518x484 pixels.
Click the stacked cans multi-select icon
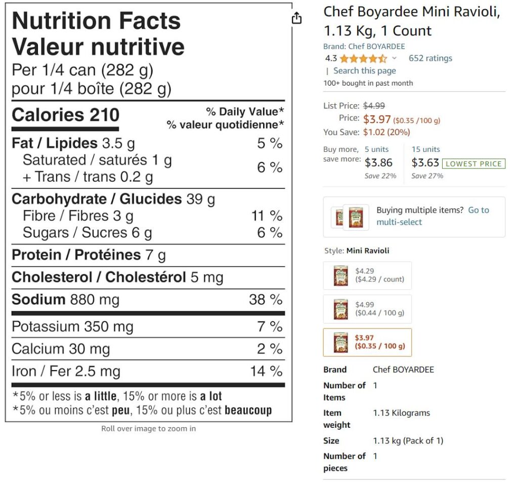point(349,217)
